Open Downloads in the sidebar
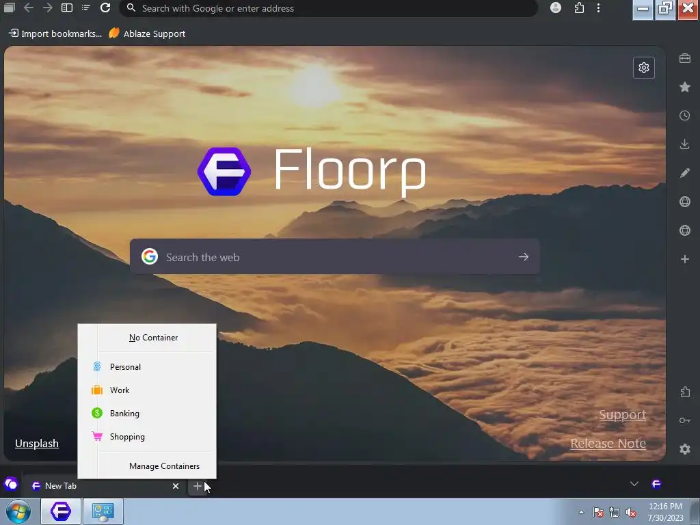This screenshot has height=525, width=700. coord(685,144)
